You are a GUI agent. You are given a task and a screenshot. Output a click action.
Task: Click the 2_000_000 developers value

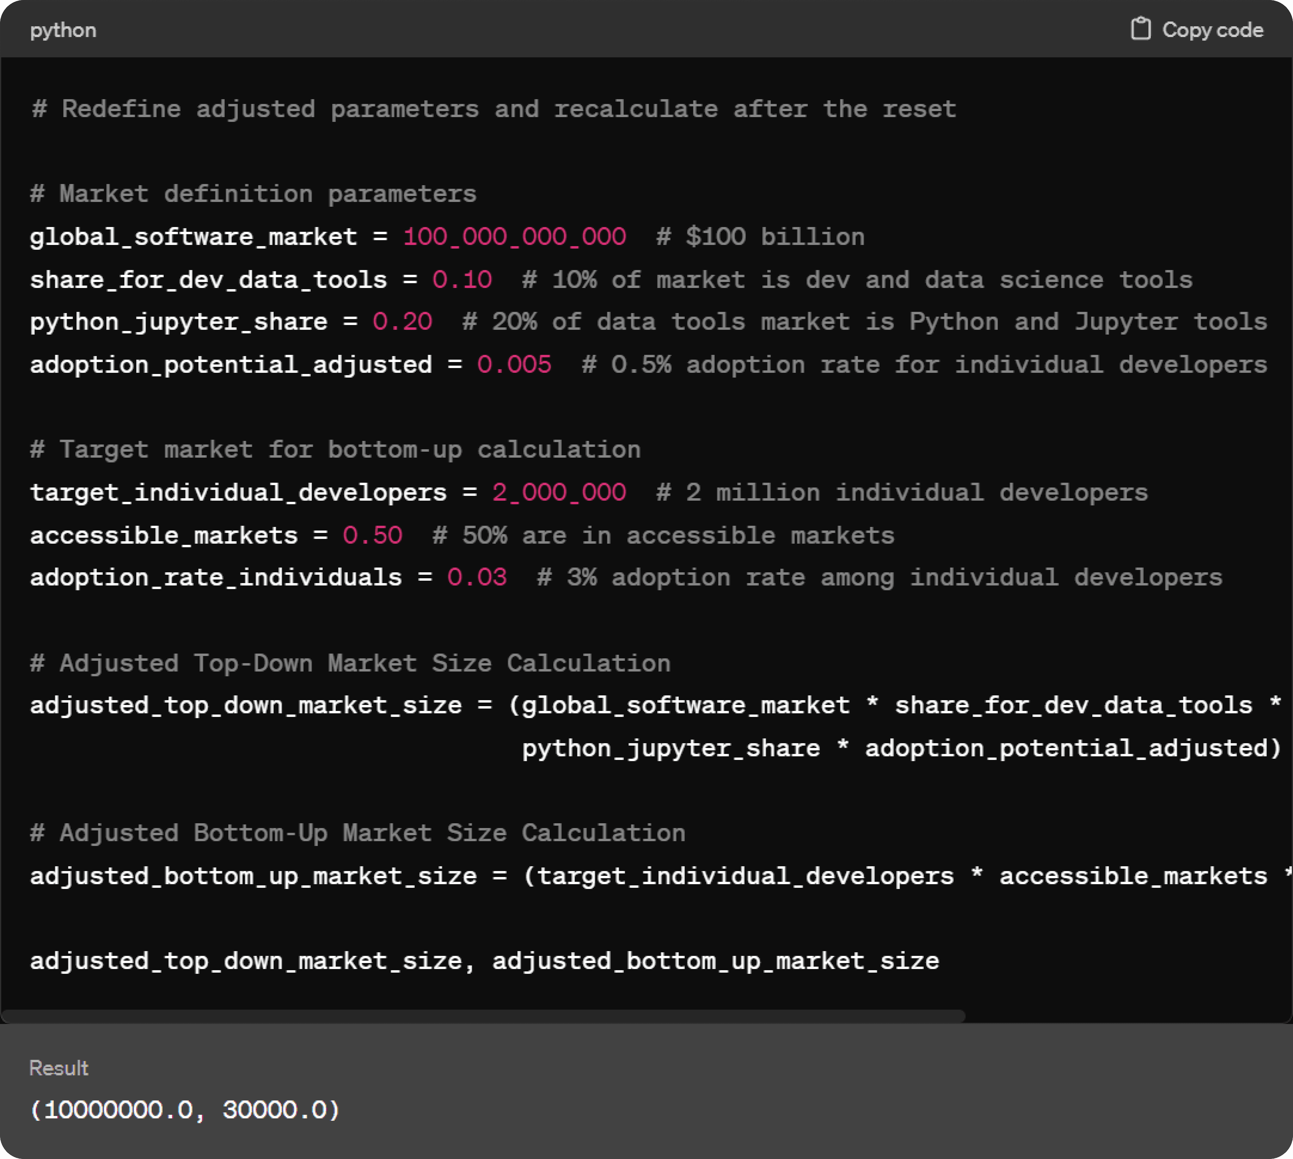coord(559,492)
